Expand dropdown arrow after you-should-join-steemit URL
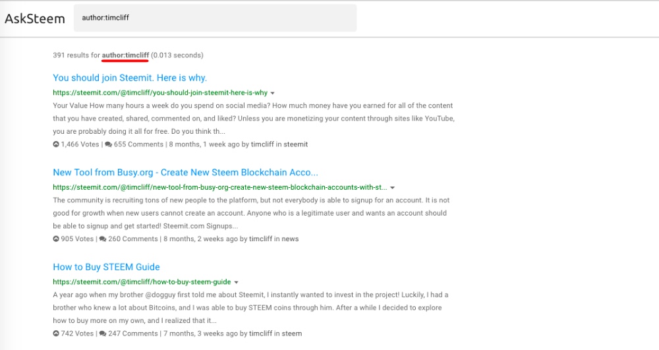659x350 pixels. (272, 93)
